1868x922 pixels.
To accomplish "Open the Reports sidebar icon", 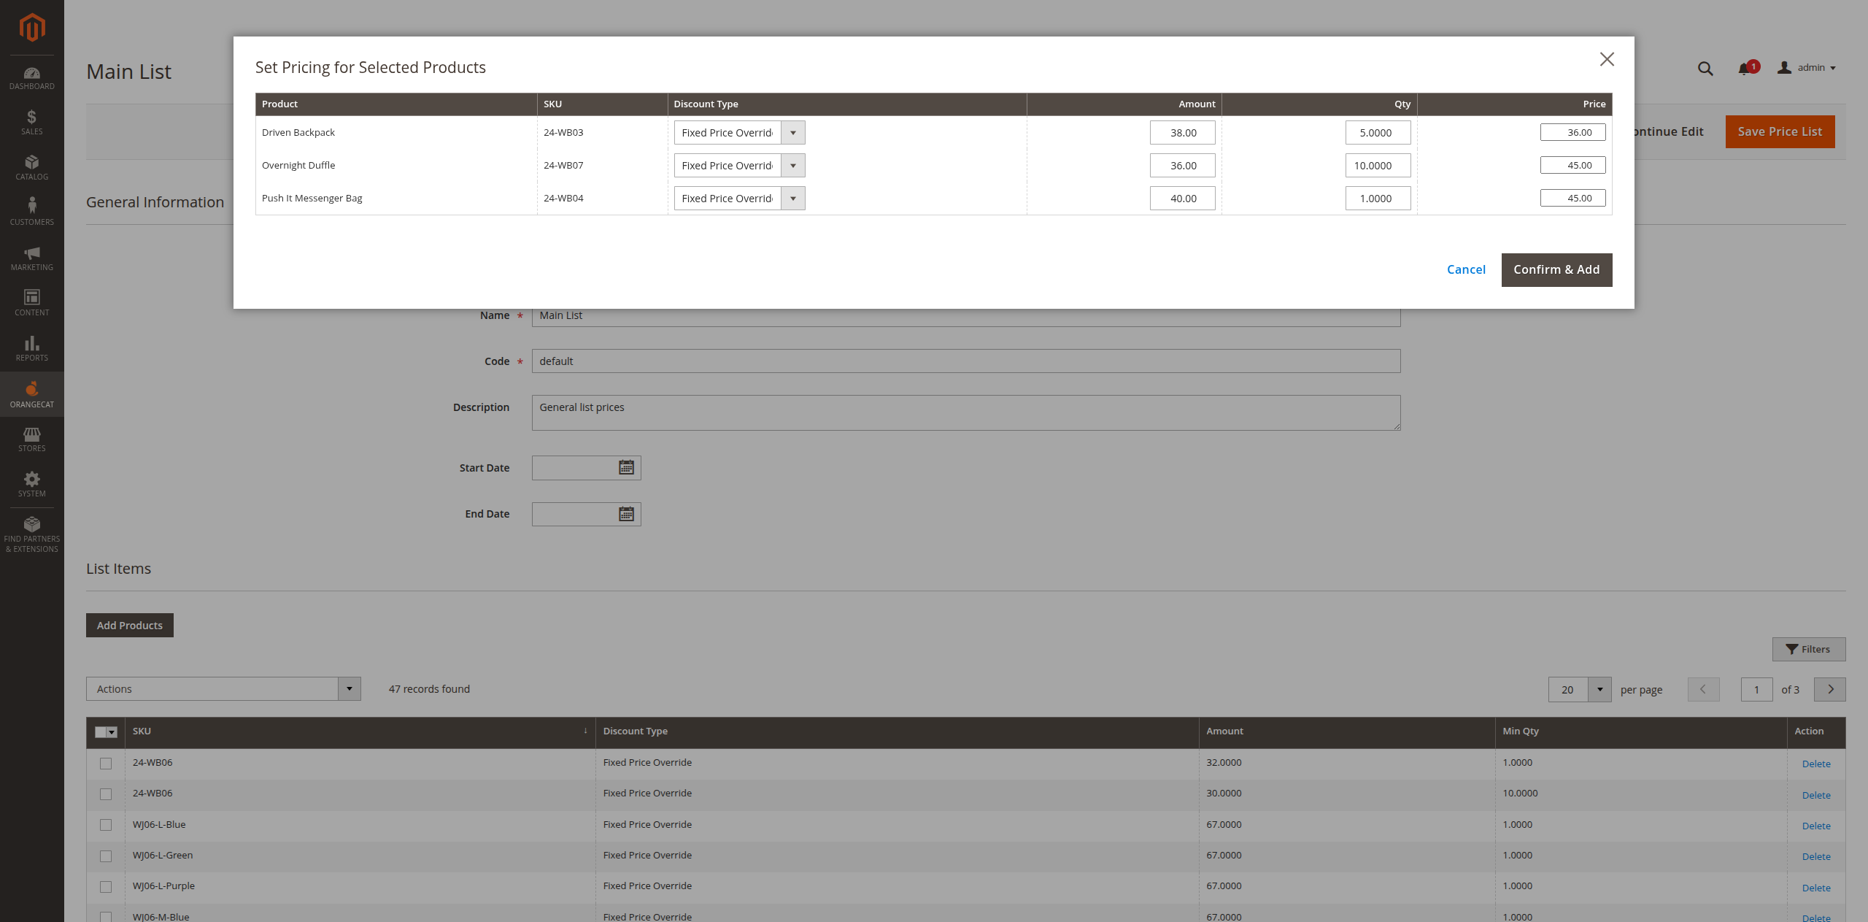I will [x=31, y=348].
